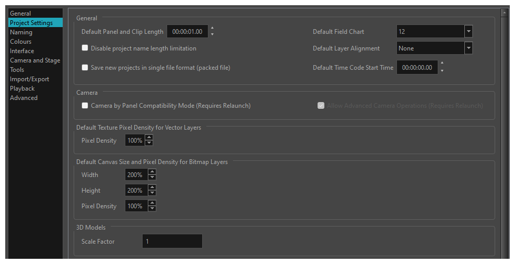Viewport: 515px width, 264px height.
Task: Click scrollbar up arrow at top right
Action: 504,12
